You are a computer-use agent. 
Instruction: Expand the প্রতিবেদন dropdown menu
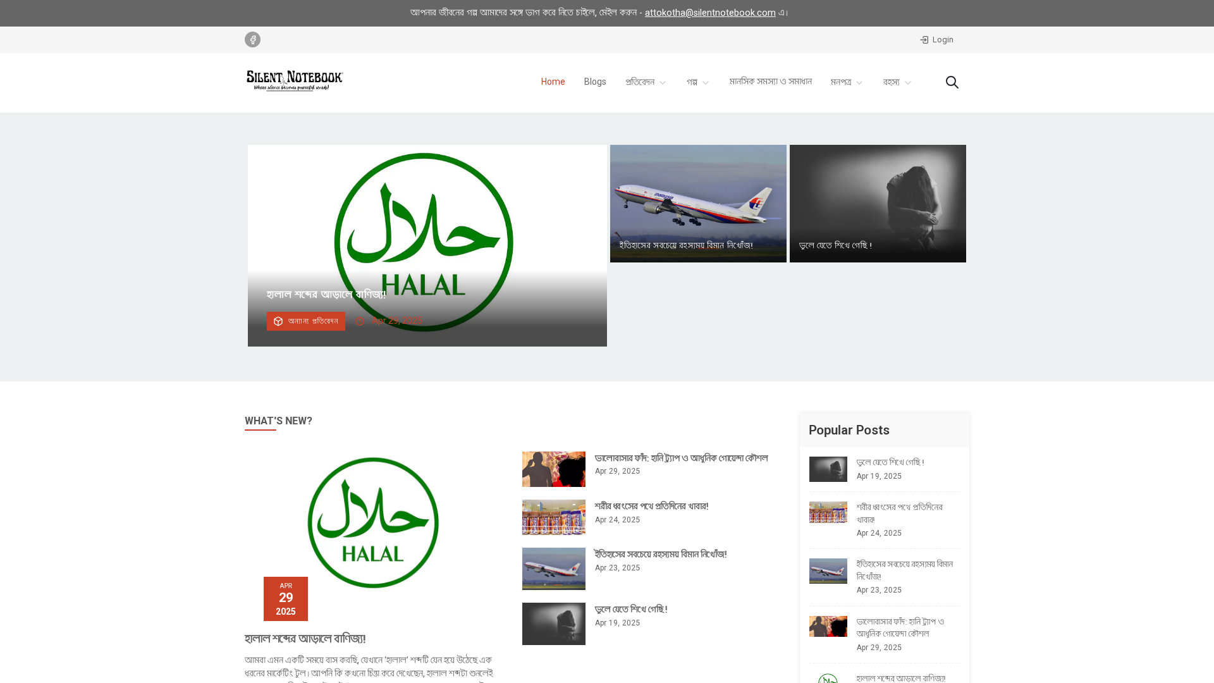pos(646,82)
